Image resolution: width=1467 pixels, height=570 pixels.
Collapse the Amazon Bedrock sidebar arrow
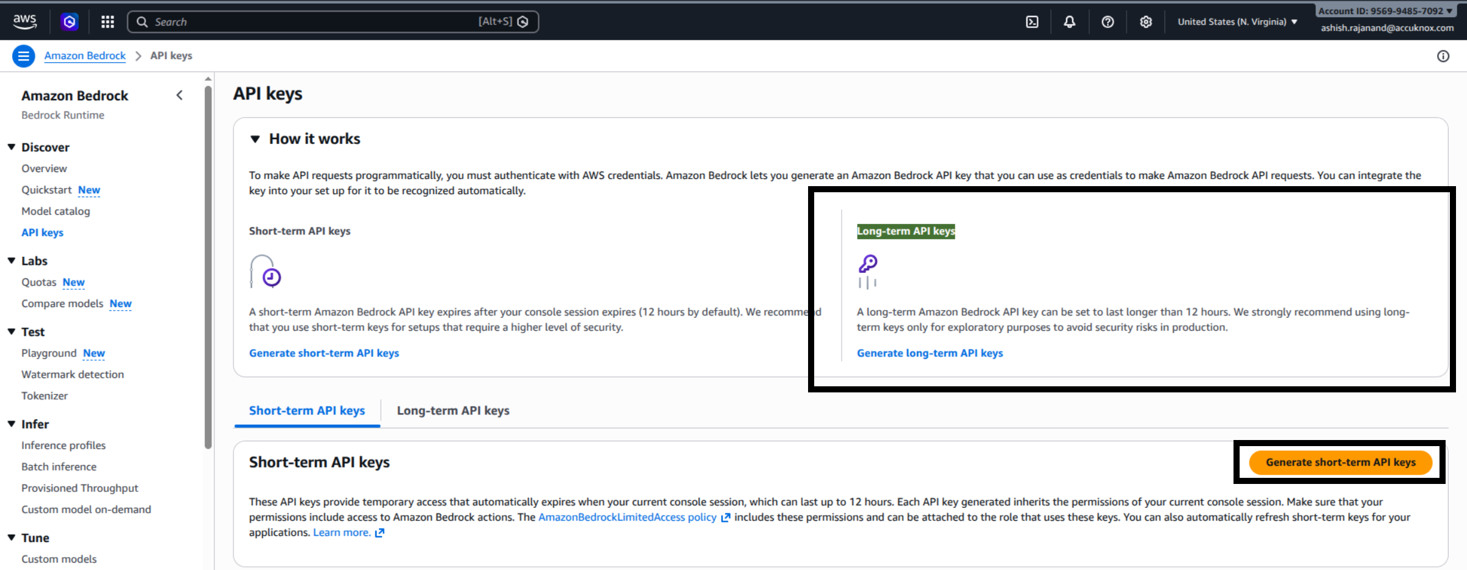pos(180,95)
